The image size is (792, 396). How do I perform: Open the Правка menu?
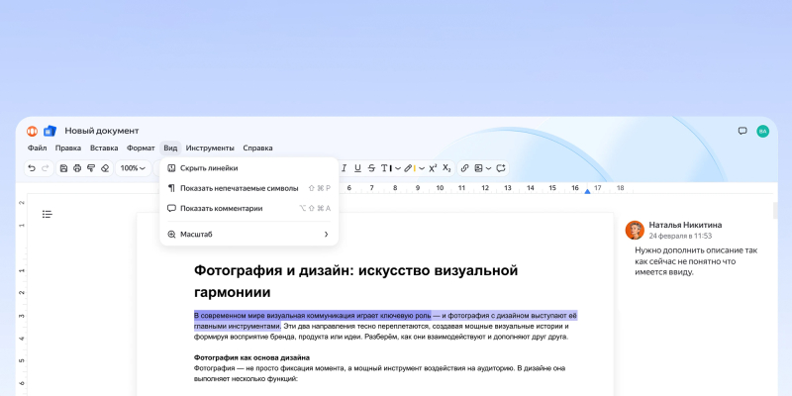tap(68, 148)
